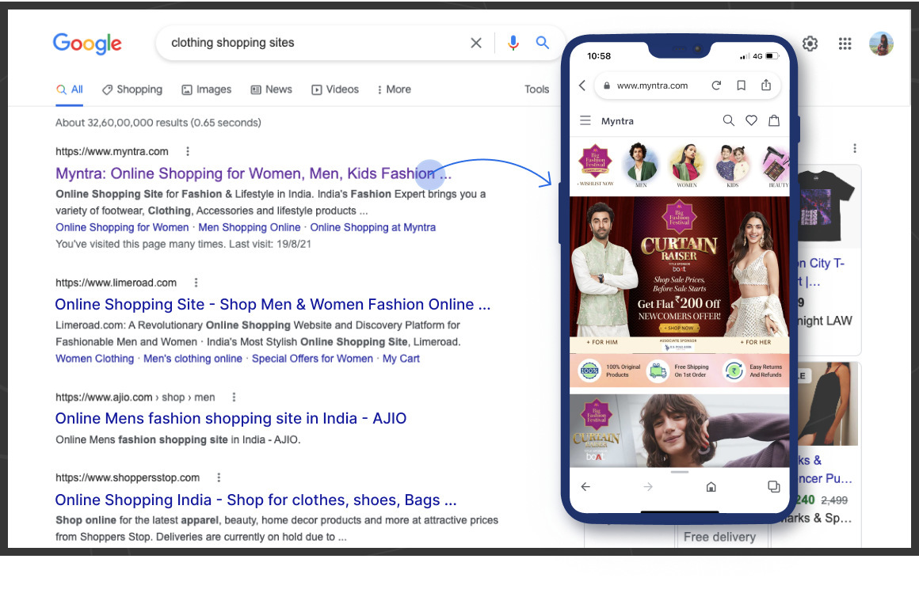Open the Myntra shopping bag

(x=774, y=120)
